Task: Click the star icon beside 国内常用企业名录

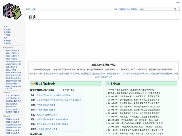Action: (33, 84)
